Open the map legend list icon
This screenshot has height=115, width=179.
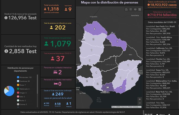(x=131, y=9)
